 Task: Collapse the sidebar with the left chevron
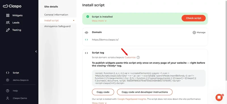pyautogui.click(x=36, y=51)
